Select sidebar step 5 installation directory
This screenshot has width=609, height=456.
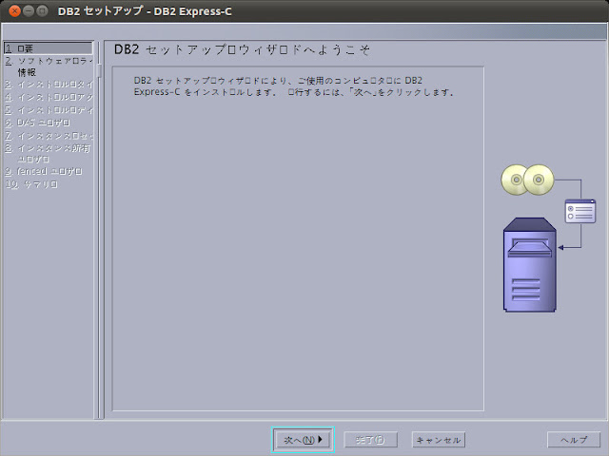click(x=49, y=110)
